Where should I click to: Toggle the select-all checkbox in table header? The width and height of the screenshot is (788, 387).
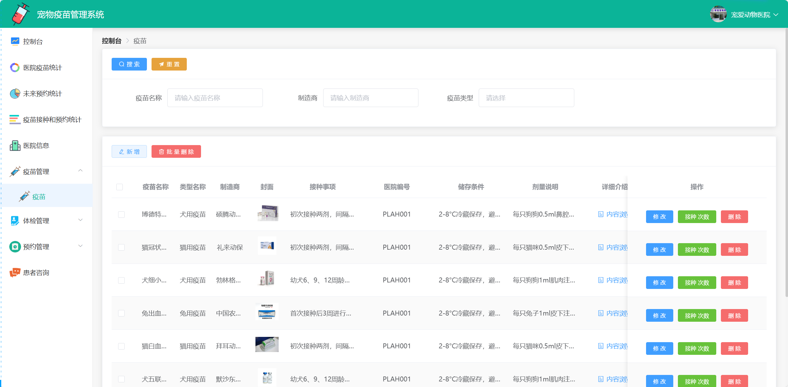click(x=120, y=187)
